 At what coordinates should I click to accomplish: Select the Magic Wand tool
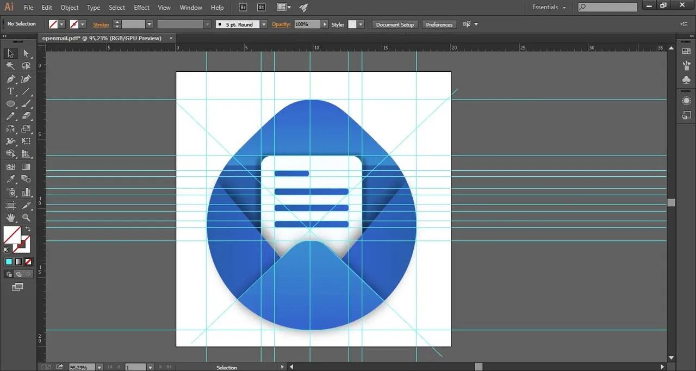point(10,66)
